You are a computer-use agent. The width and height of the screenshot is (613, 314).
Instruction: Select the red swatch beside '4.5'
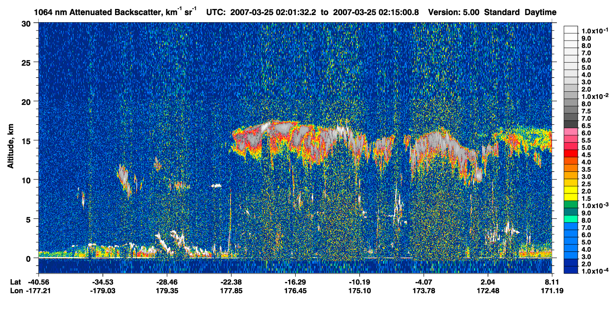571,154
